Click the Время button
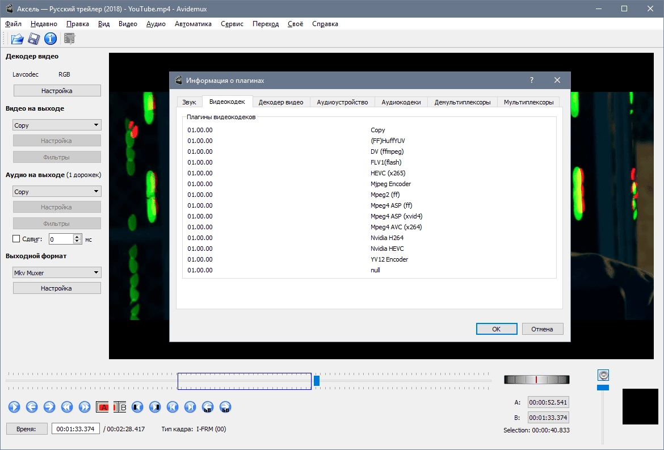Viewport: 664px width, 450px height. point(26,429)
